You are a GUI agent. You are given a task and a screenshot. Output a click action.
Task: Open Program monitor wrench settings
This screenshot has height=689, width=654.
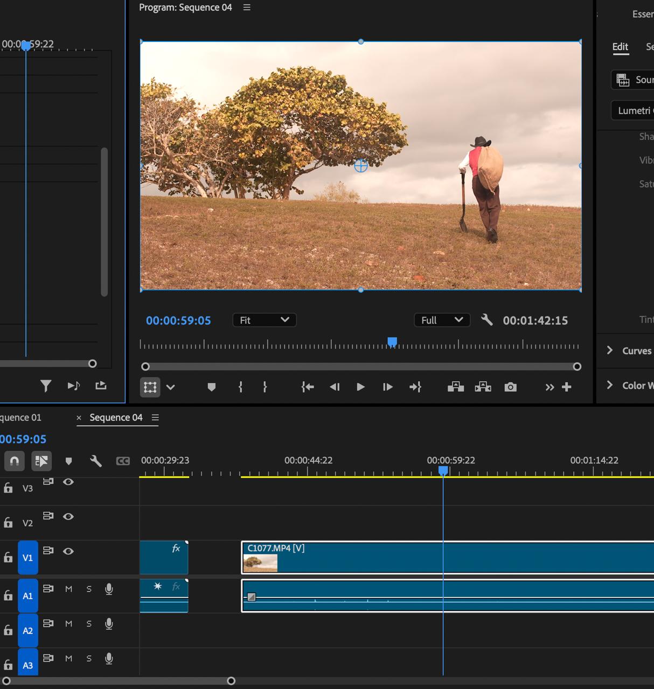[486, 320]
